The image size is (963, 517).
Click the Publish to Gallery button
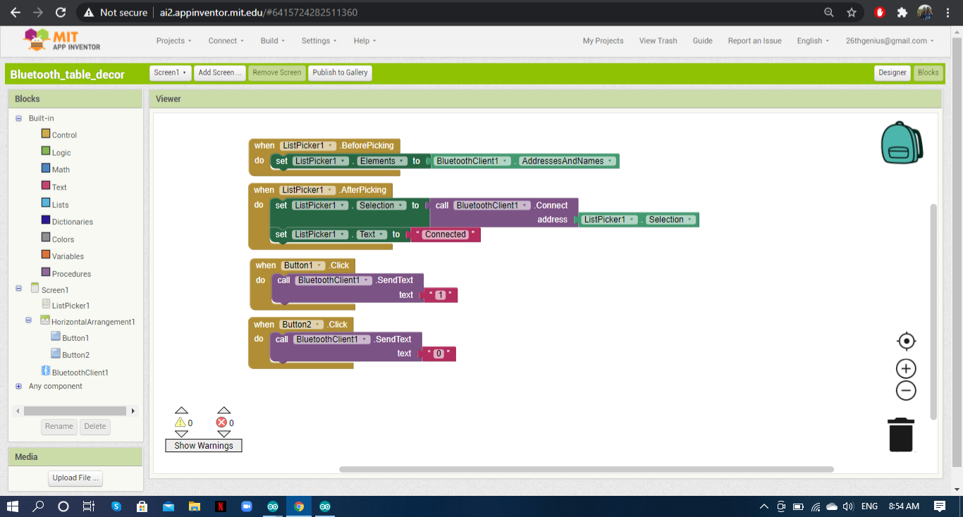point(340,73)
